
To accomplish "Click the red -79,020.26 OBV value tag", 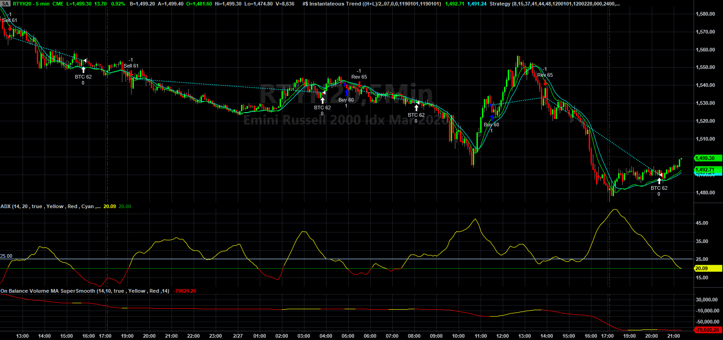I will (708, 330).
